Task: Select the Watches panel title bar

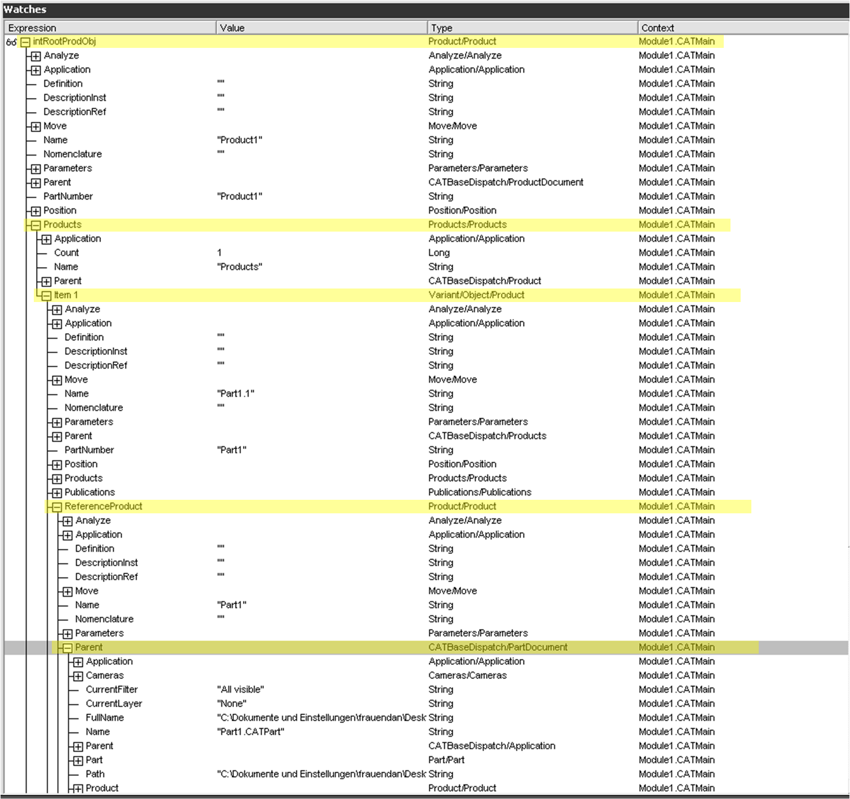Action: click(x=425, y=9)
